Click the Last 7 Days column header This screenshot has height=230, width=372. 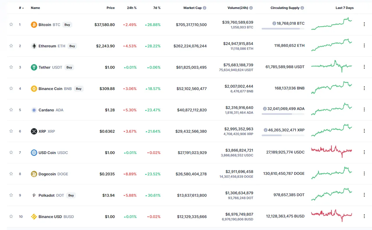tap(345, 8)
